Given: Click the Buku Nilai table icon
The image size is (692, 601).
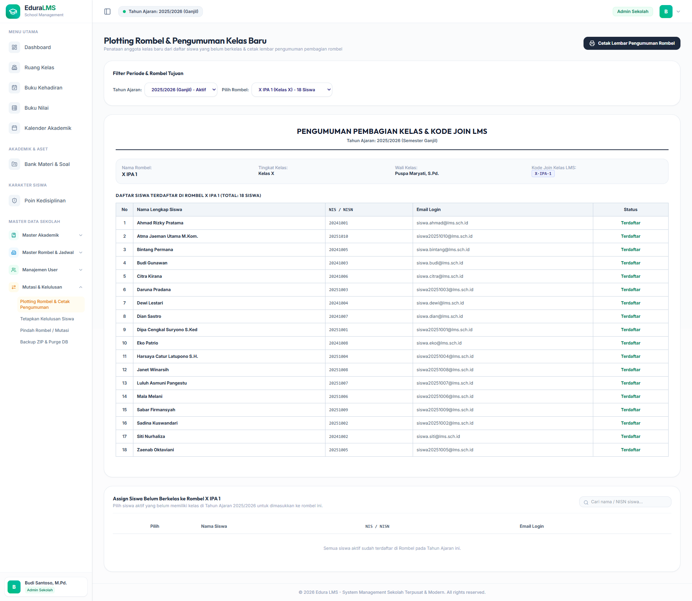Looking at the screenshot, I should (14, 108).
